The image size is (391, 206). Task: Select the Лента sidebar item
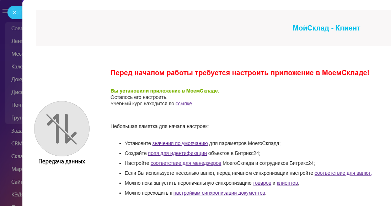coord(17,41)
